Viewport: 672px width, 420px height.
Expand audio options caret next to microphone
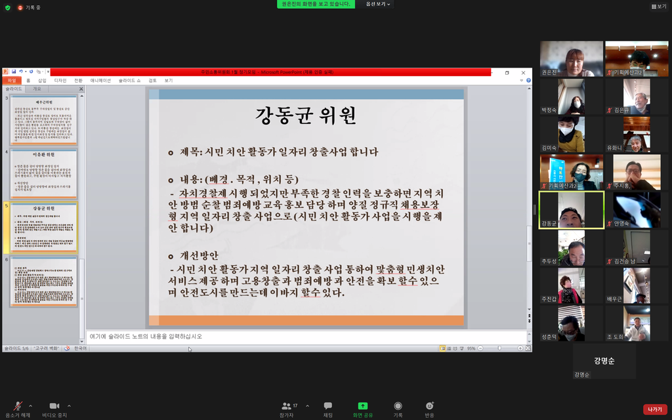click(30, 406)
